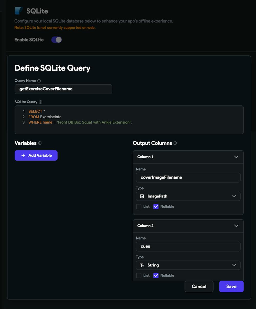Click the ImagePath type icon
Viewport: 256px width, 309px height.
142,196
